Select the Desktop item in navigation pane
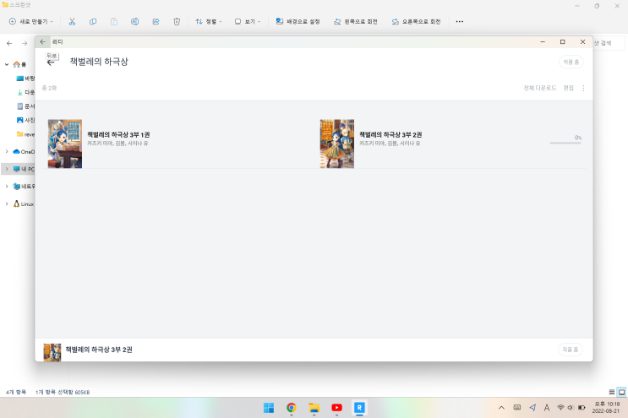 [25, 79]
